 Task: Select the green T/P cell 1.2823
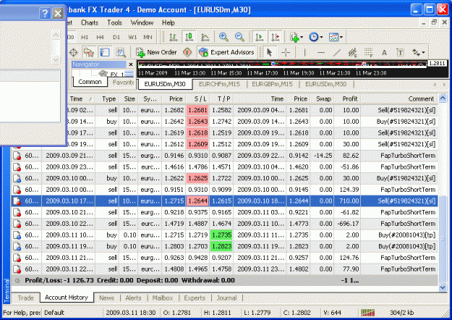(x=221, y=246)
